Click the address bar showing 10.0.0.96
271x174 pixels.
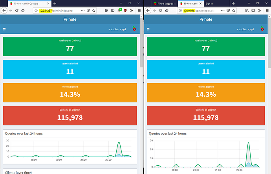(204, 10)
